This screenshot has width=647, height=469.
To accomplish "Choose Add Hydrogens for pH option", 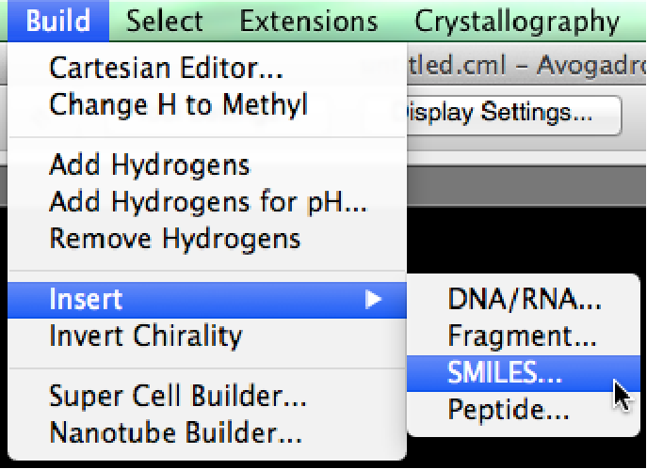I will pos(208,201).
